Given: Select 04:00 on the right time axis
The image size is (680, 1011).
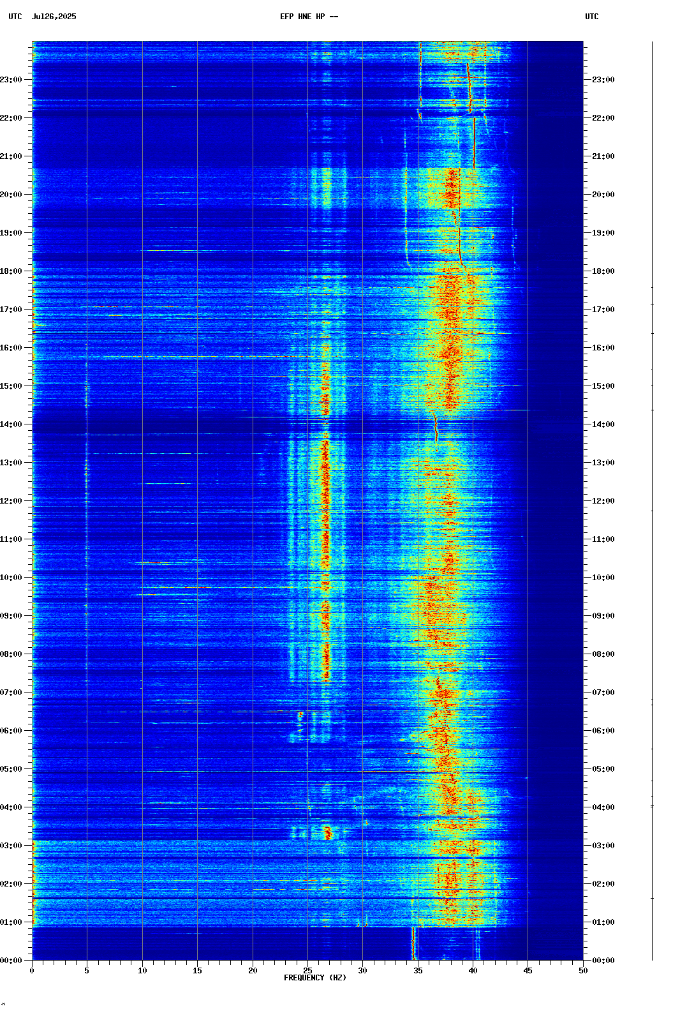Looking at the screenshot, I should 603,807.
